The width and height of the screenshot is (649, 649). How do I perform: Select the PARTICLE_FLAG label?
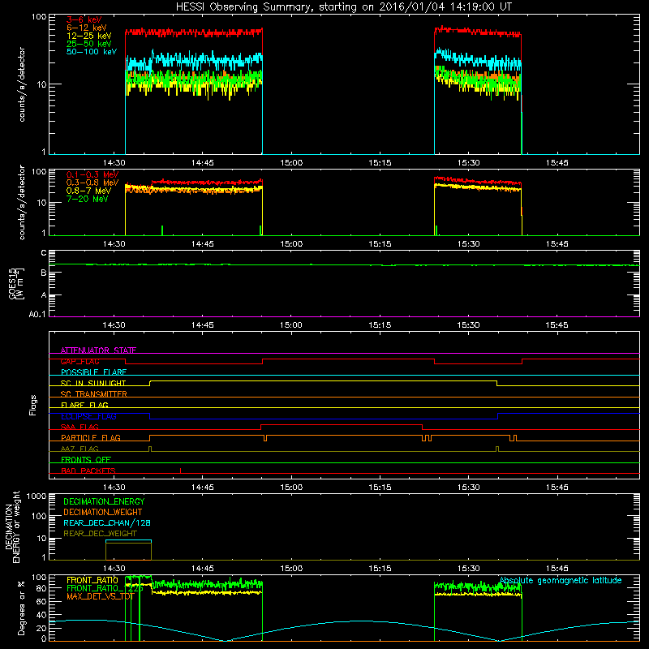91,438
